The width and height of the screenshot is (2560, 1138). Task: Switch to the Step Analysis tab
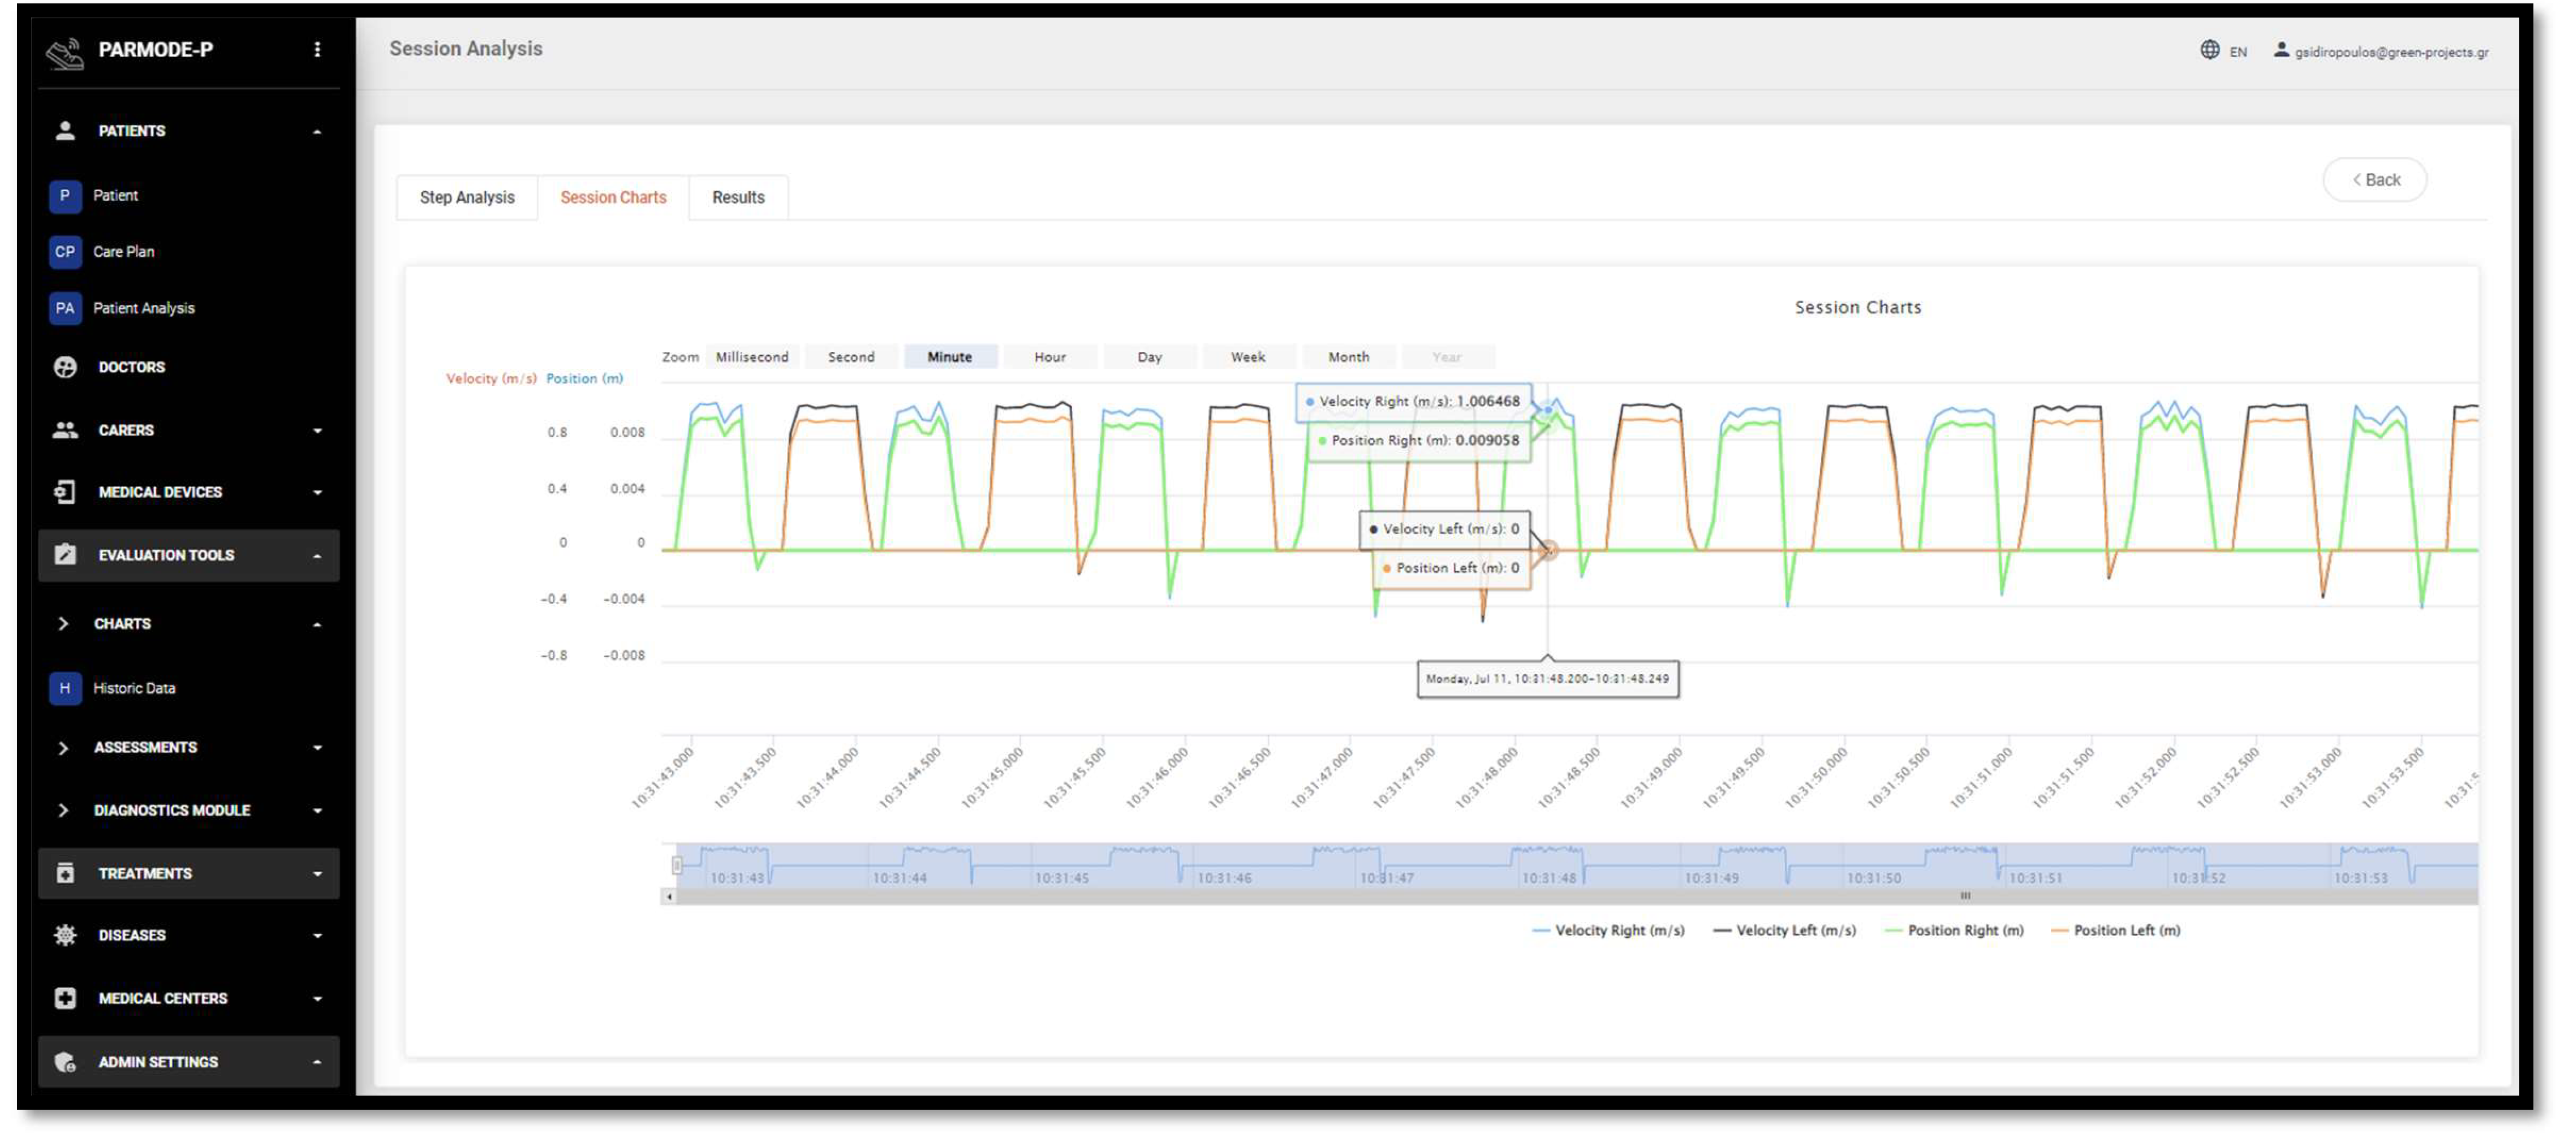click(x=467, y=198)
